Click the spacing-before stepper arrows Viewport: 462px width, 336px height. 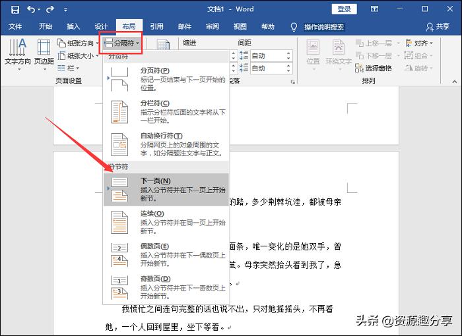[289, 55]
